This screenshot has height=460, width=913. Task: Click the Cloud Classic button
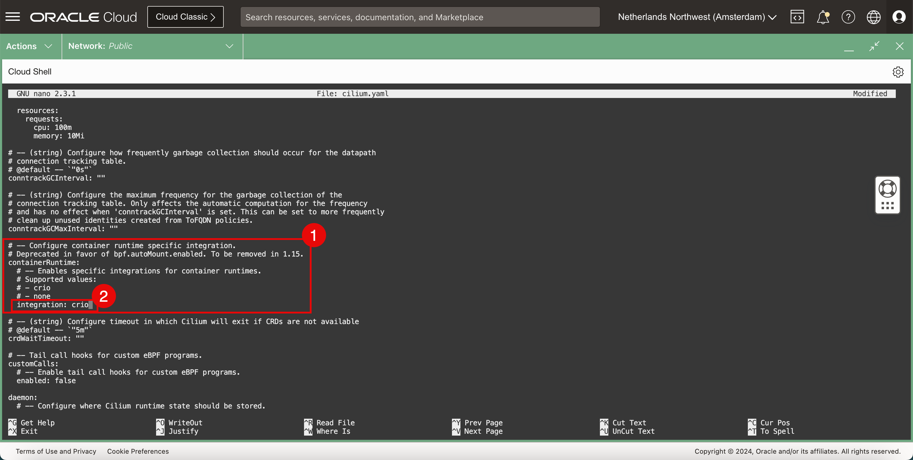pos(185,17)
